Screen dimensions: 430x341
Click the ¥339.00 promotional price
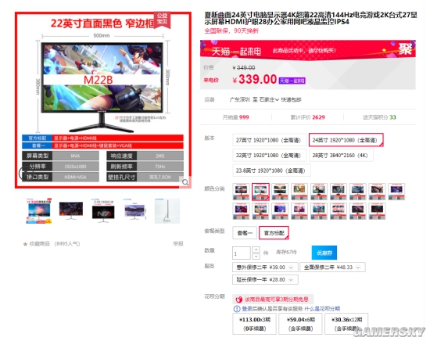point(255,80)
